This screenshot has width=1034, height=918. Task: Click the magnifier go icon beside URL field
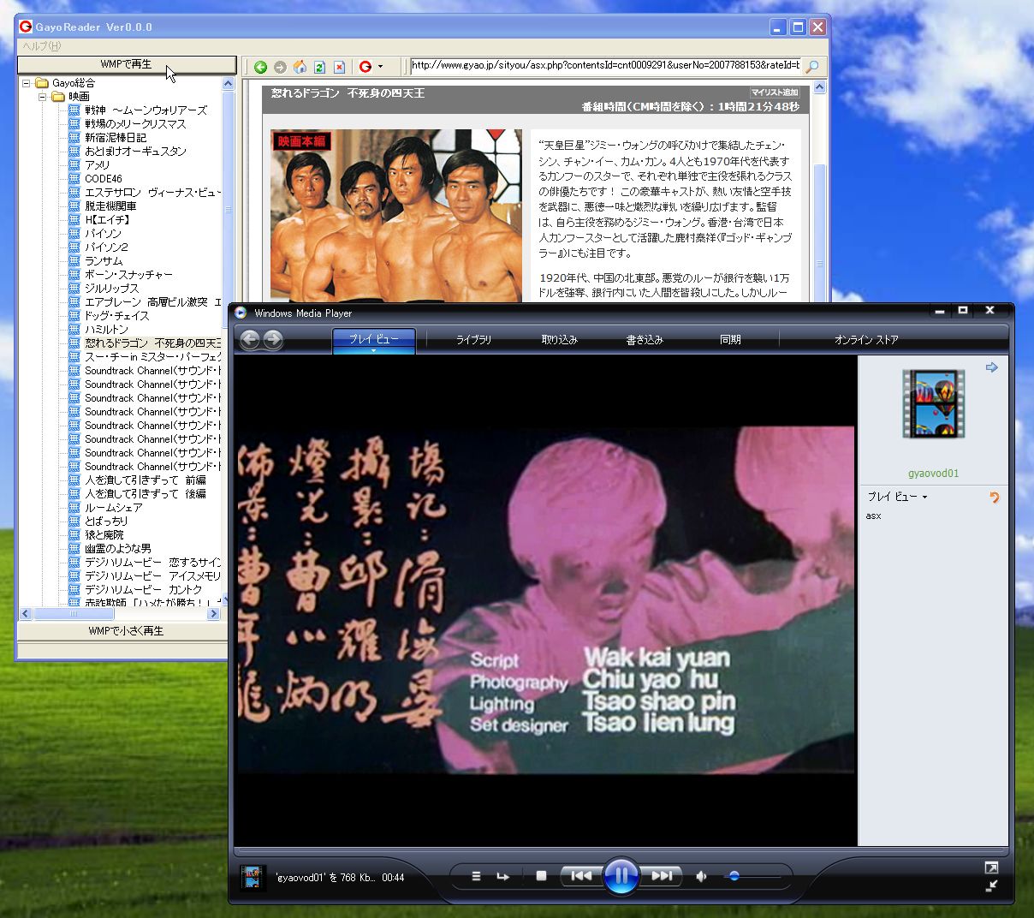tap(811, 66)
